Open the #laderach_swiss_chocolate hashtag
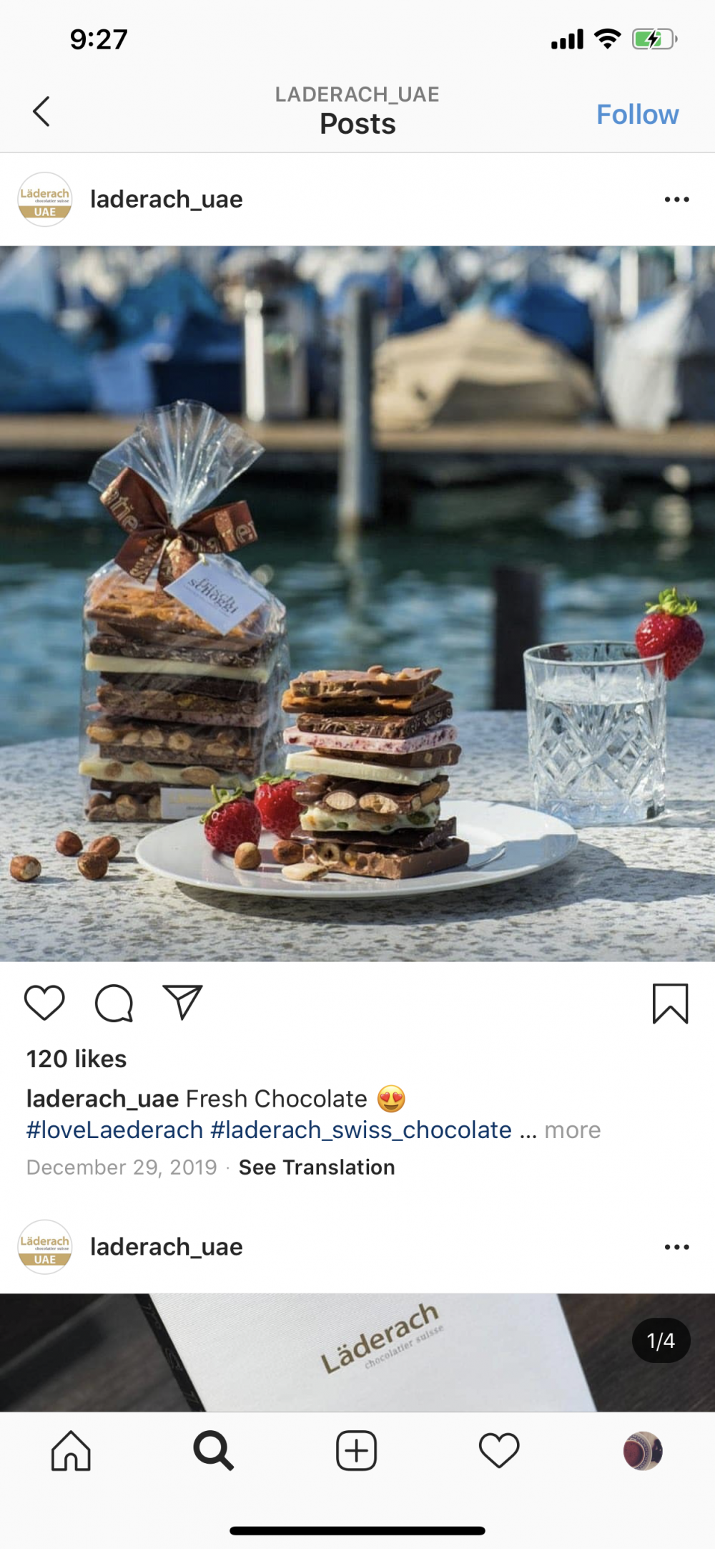Viewport: 715px width, 1549px height. click(x=361, y=1130)
